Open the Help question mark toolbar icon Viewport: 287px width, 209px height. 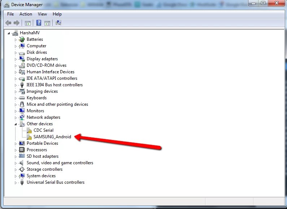39,23
